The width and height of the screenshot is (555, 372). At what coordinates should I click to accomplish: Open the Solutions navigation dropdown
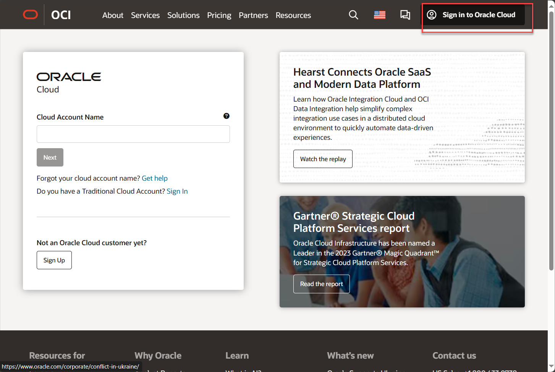coord(183,15)
